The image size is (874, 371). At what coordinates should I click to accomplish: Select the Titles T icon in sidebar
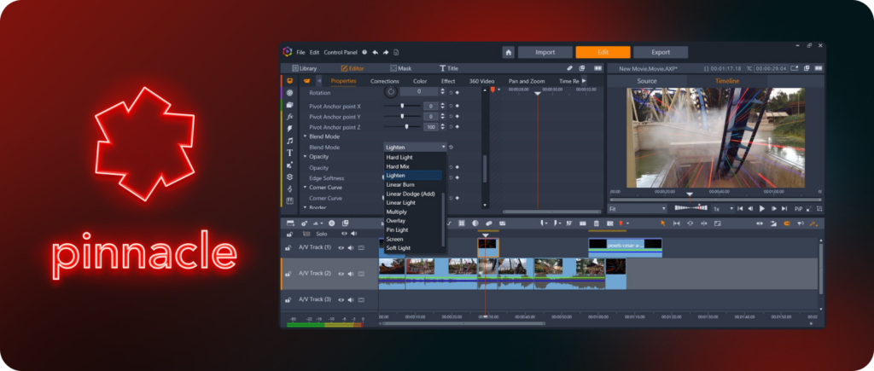[290, 153]
